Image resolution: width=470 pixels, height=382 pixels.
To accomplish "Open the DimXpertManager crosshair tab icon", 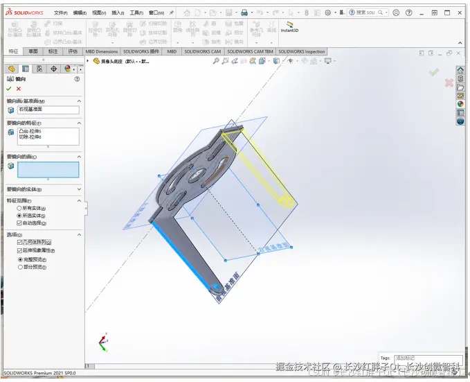I will pos(54,69).
